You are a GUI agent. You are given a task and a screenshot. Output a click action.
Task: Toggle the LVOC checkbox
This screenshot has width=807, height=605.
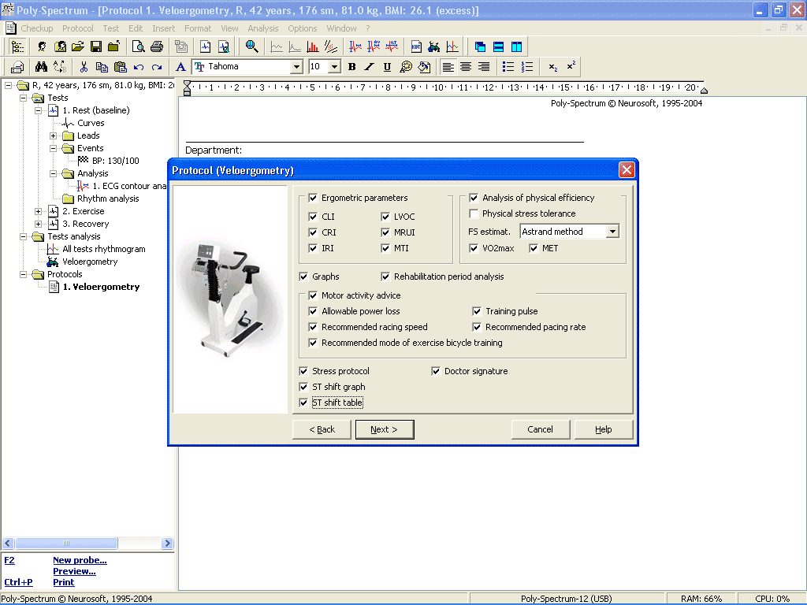tap(385, 217)
